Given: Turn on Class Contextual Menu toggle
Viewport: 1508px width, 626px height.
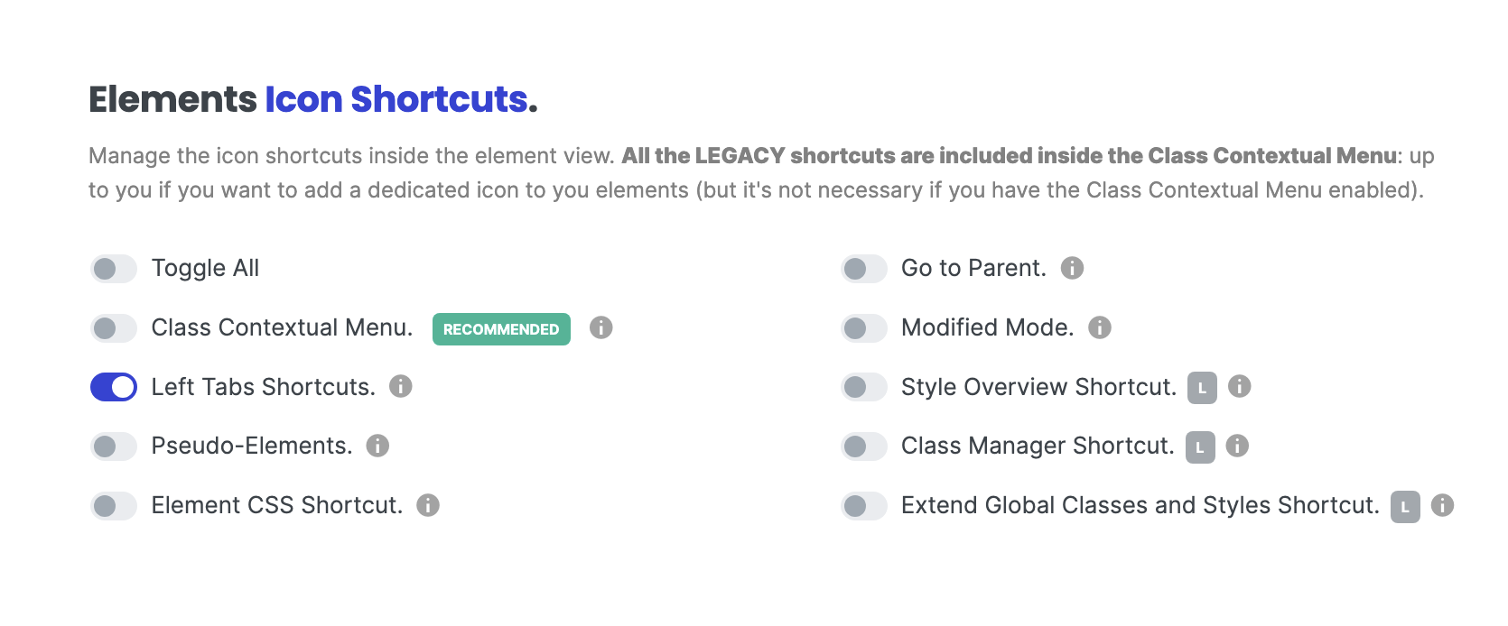Looking at the screenshot, I should point(114,328).
